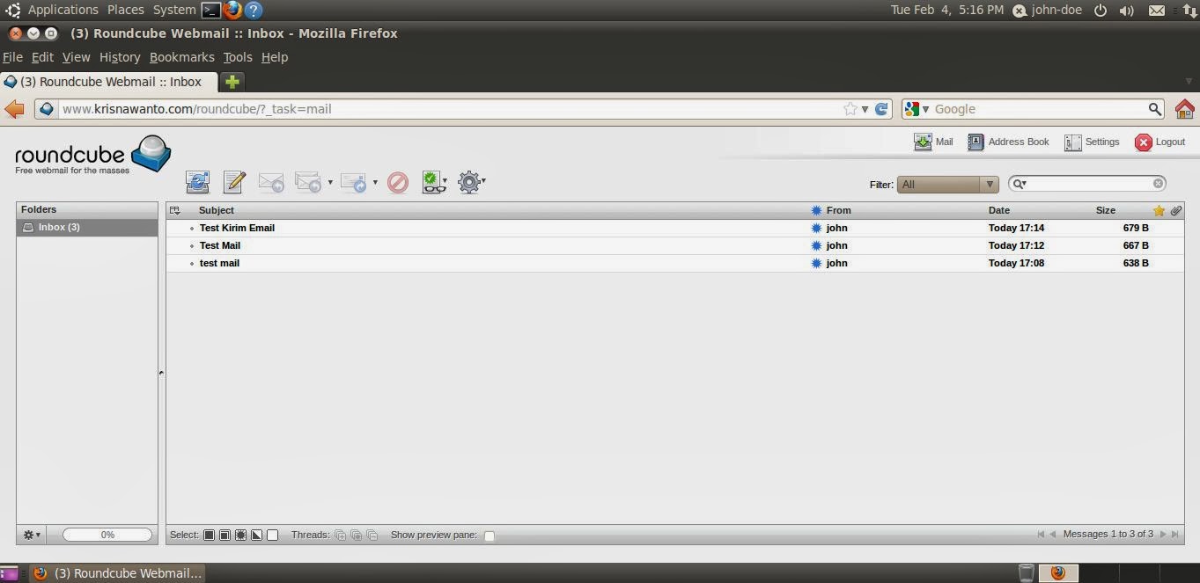
Task: Enable the Show preview pane checkbox
Action: [x=490, y=536]
